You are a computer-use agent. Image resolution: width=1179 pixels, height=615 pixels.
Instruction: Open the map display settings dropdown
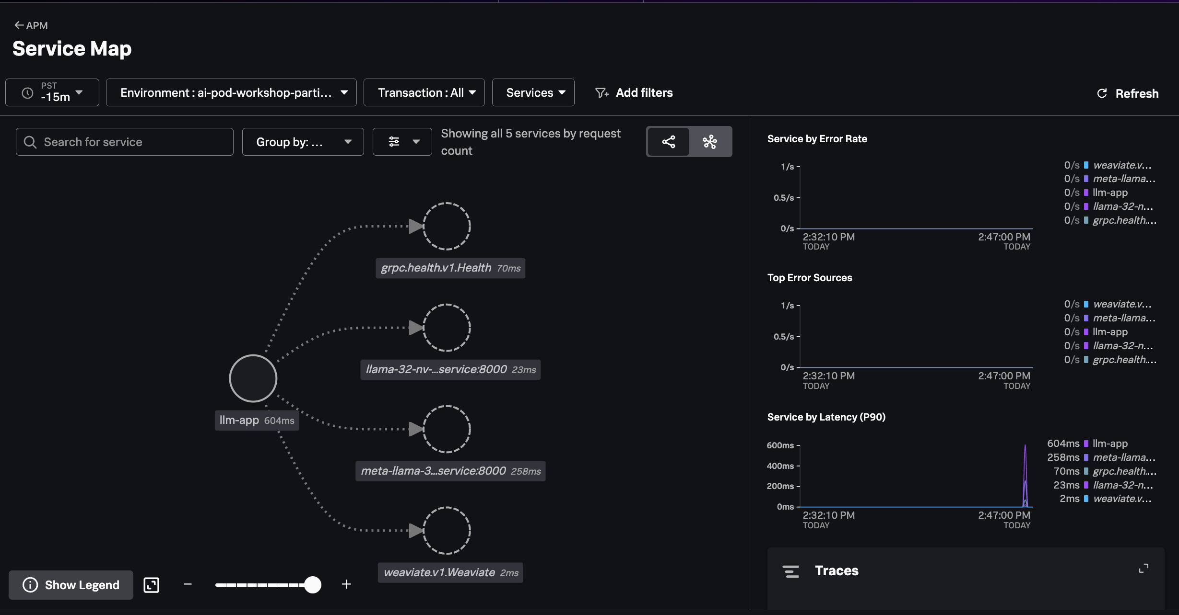coord(402,142)
